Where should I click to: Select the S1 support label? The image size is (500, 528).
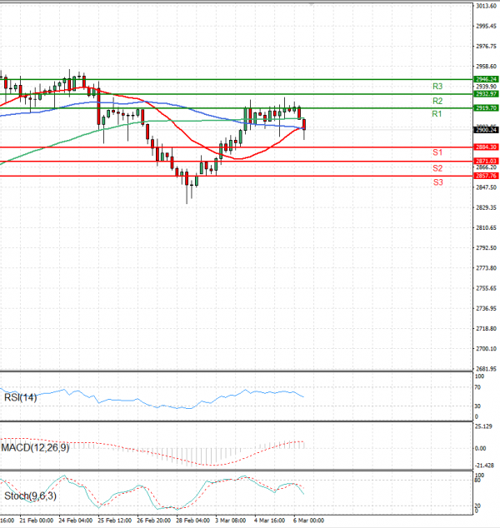click(437, 153)
